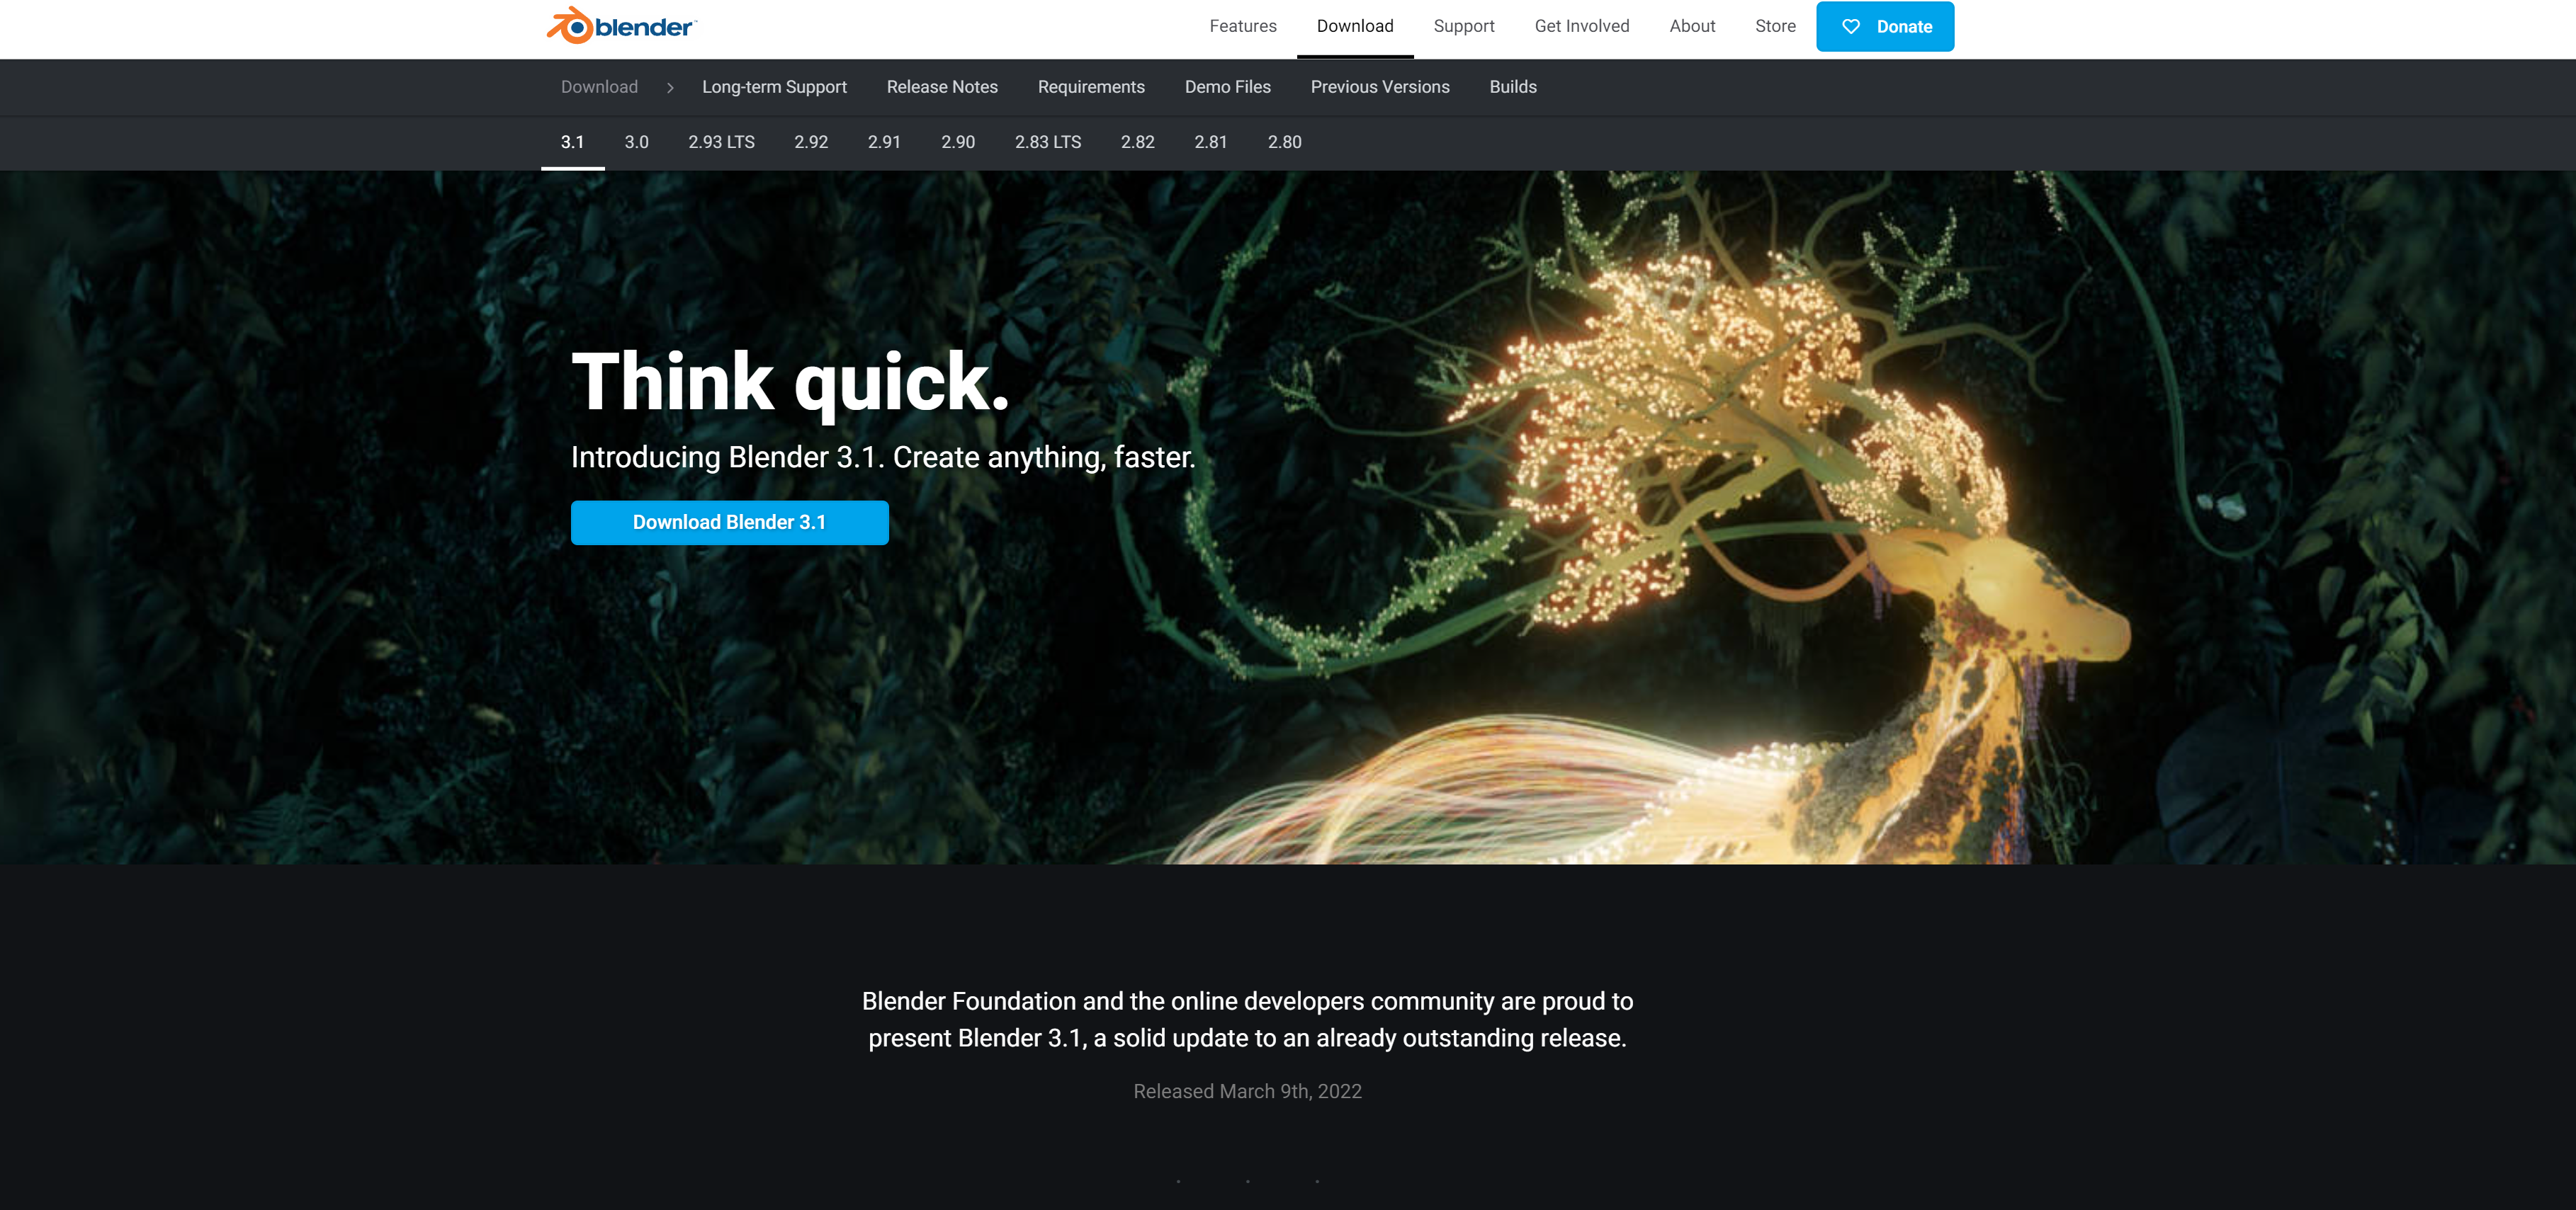Viewport: 2576px width, 1210px height.
Task: Open Release Notes link
Action: (x=941, y=87)
